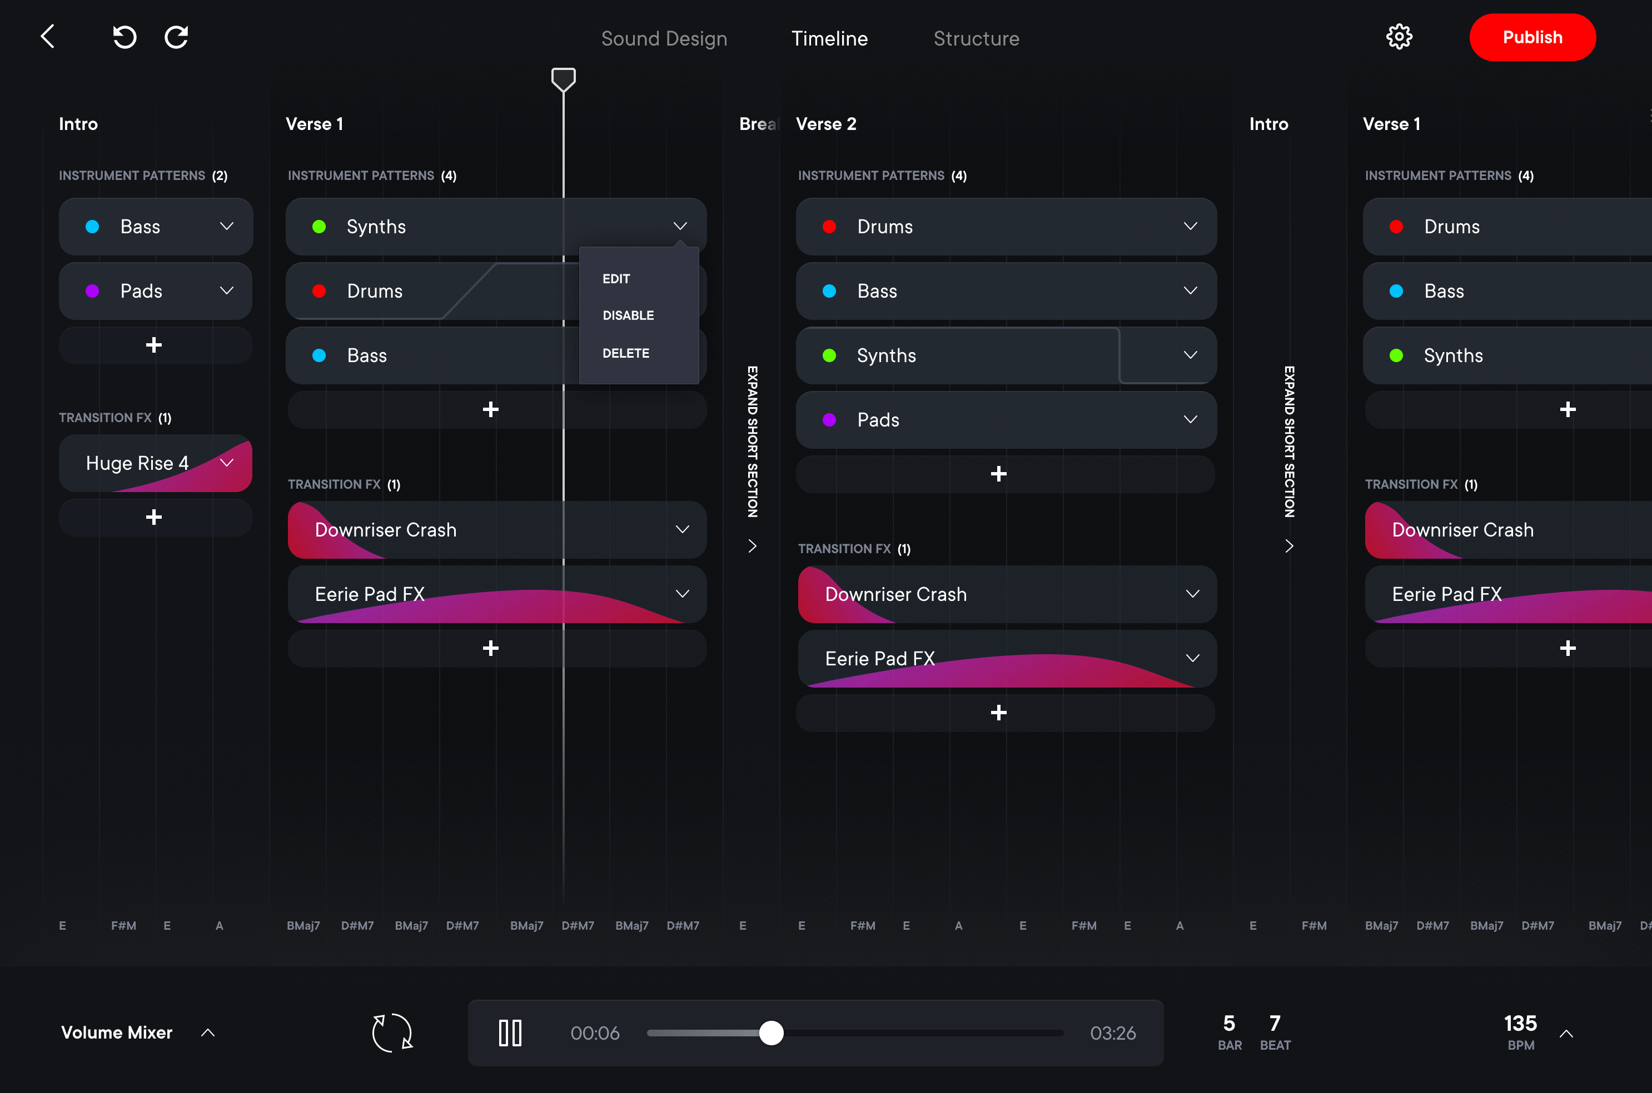The height and width of the screenshot is (1093, 1652).
Task: Open left Verse 1 Eerie Pad FX dropdown
Action: point(682,593)
